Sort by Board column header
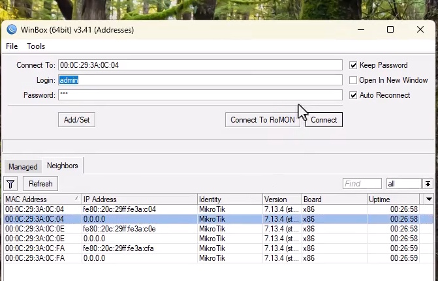This screenshot has width=438, height=281. coord(334,200)
